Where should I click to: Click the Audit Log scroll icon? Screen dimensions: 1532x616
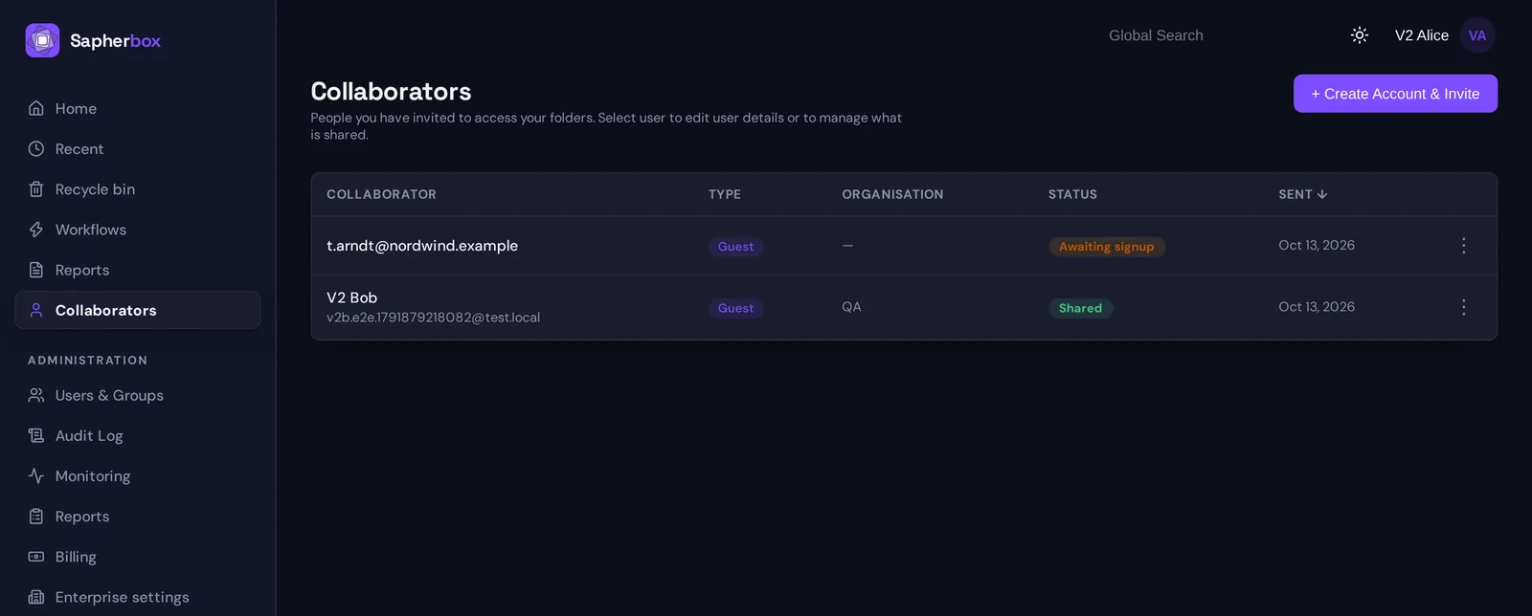(36, 435)
